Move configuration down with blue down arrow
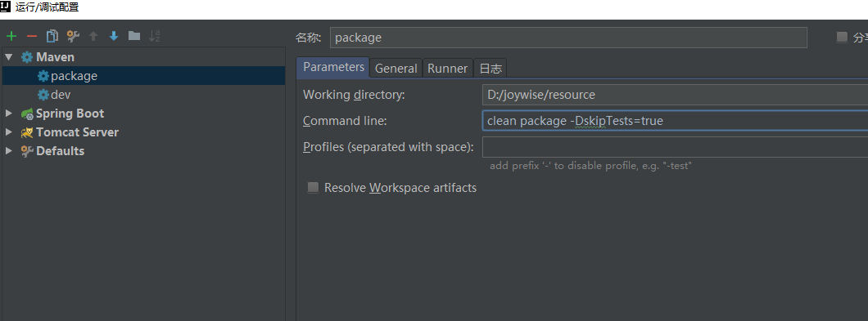Image resolution: width=868 pixels, height=321 pixels. [114, 37]
